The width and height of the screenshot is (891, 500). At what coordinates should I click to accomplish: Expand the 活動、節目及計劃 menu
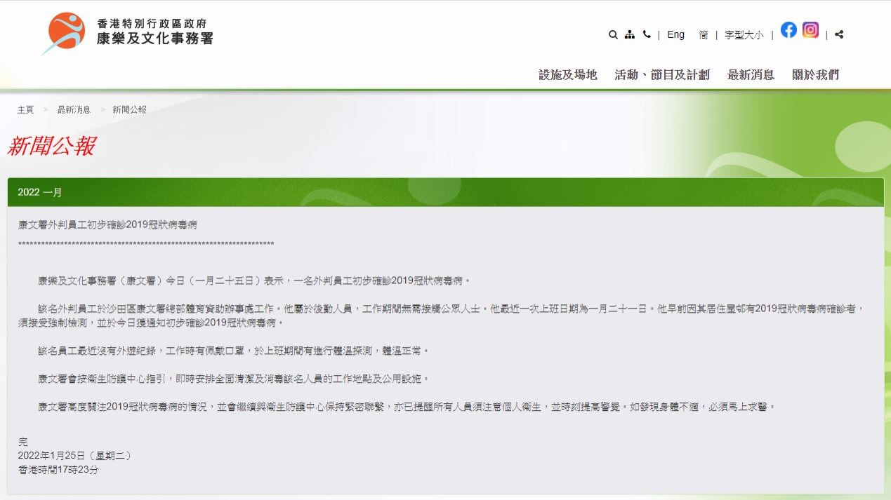point(662,75)
